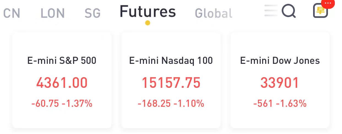
Task: Open the E-mini Nasdaq 100 title
Action: 171,61
